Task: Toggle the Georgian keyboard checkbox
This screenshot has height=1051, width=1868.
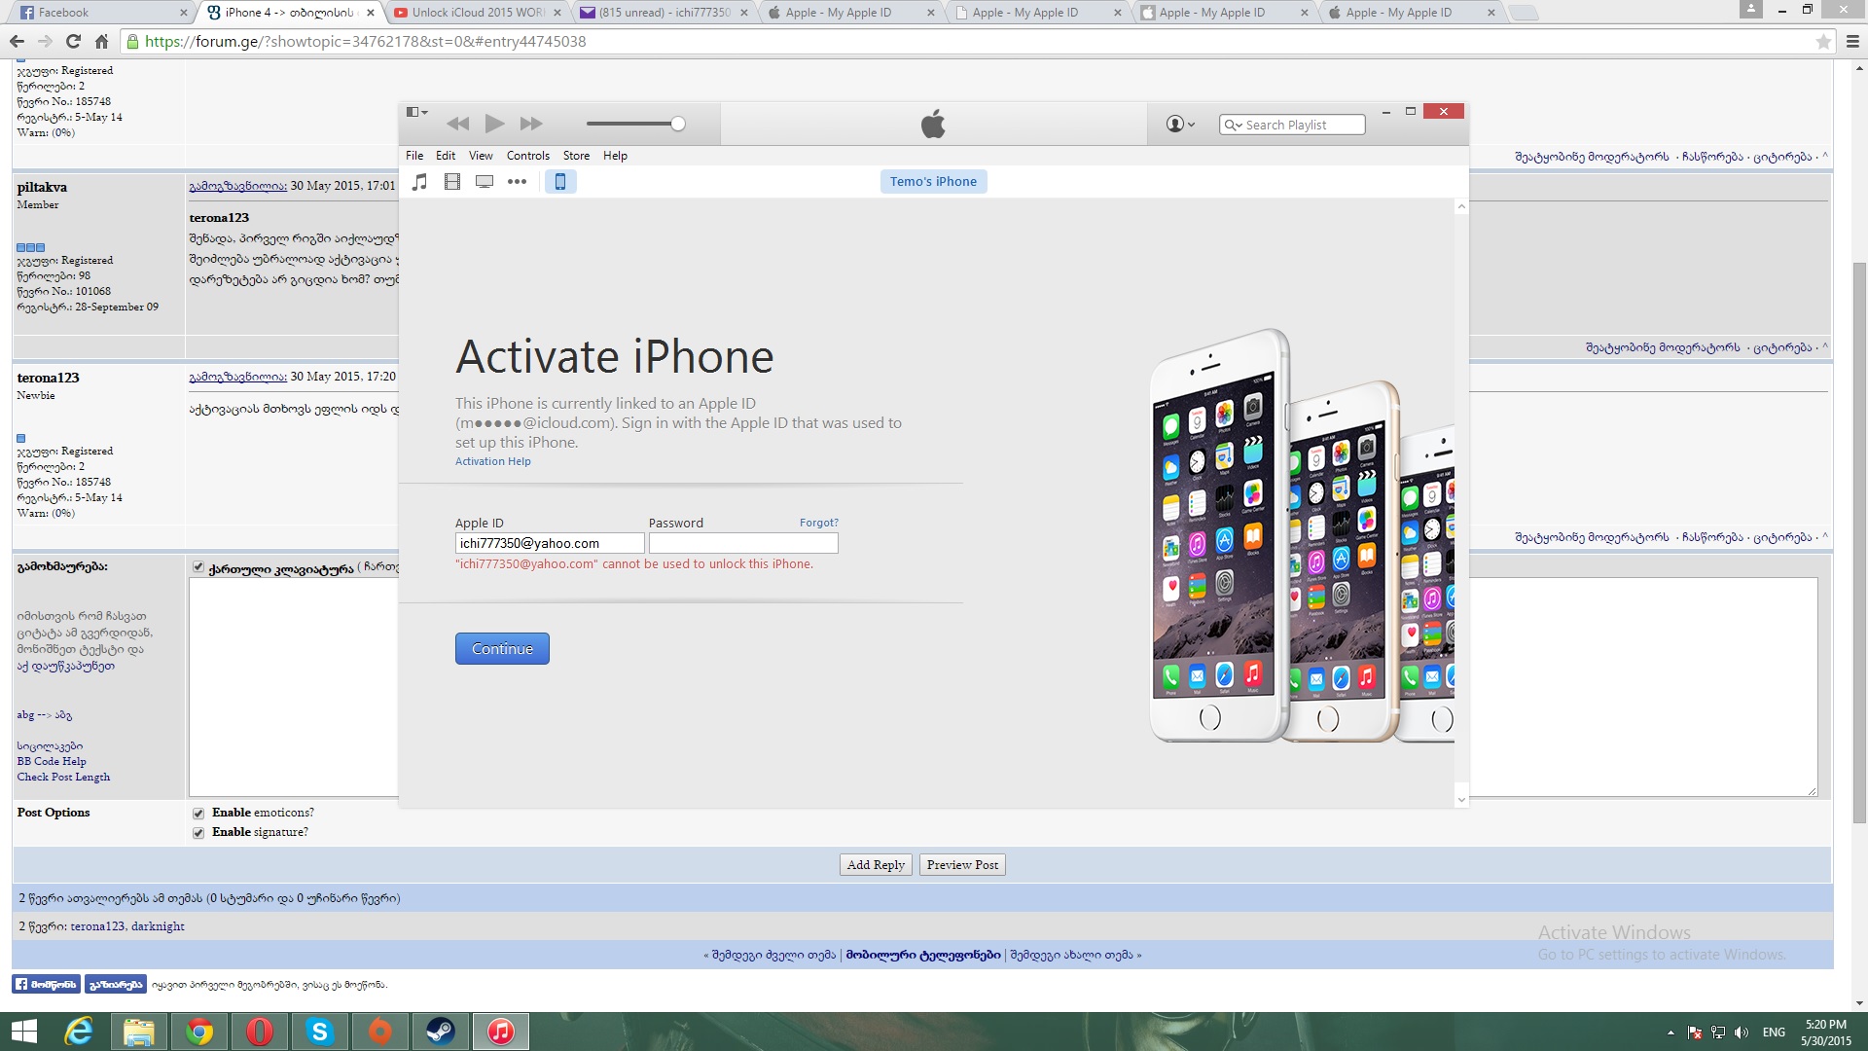Action: click(198, 567)
